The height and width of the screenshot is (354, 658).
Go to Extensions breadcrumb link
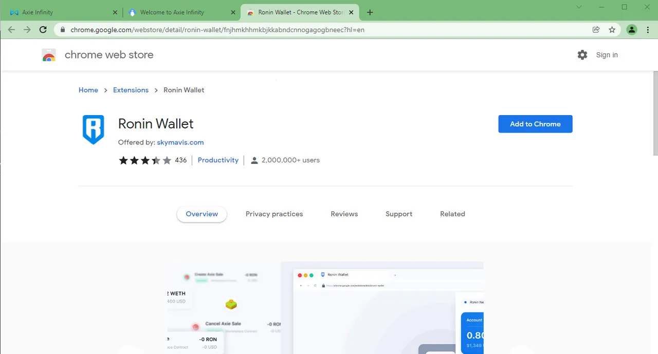point(131,90)
